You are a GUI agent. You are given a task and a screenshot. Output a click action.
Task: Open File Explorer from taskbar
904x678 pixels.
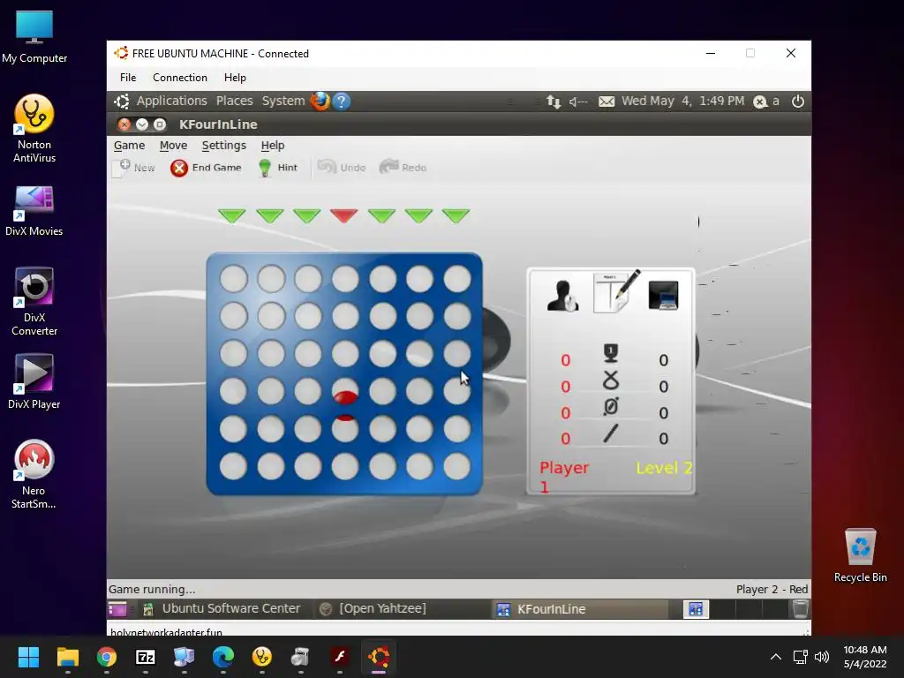coord(67,657)
